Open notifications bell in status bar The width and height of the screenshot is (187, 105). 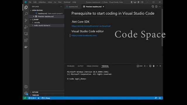click(160, 98)
